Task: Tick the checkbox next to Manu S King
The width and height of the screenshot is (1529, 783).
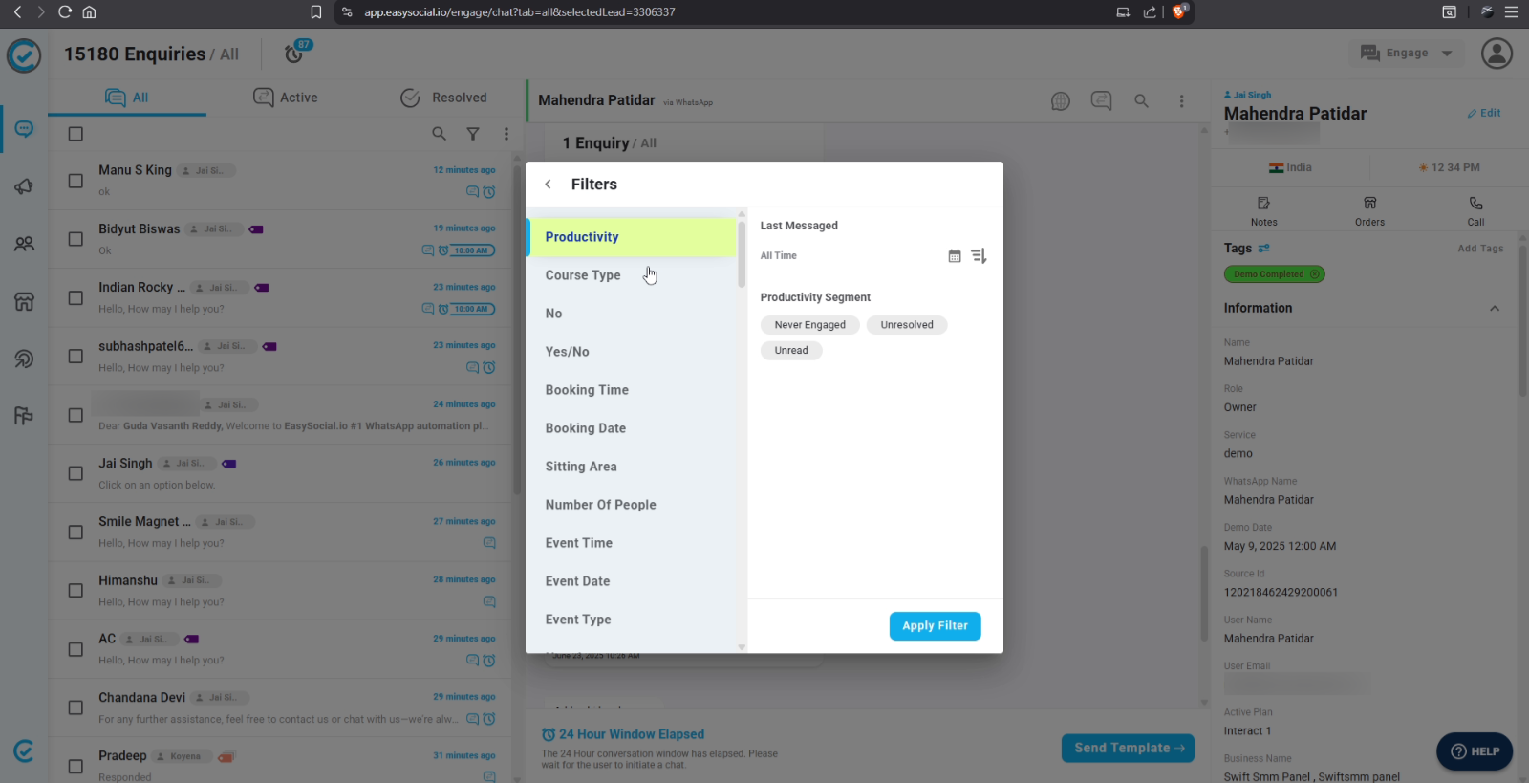Action: [x=75, y=181]
